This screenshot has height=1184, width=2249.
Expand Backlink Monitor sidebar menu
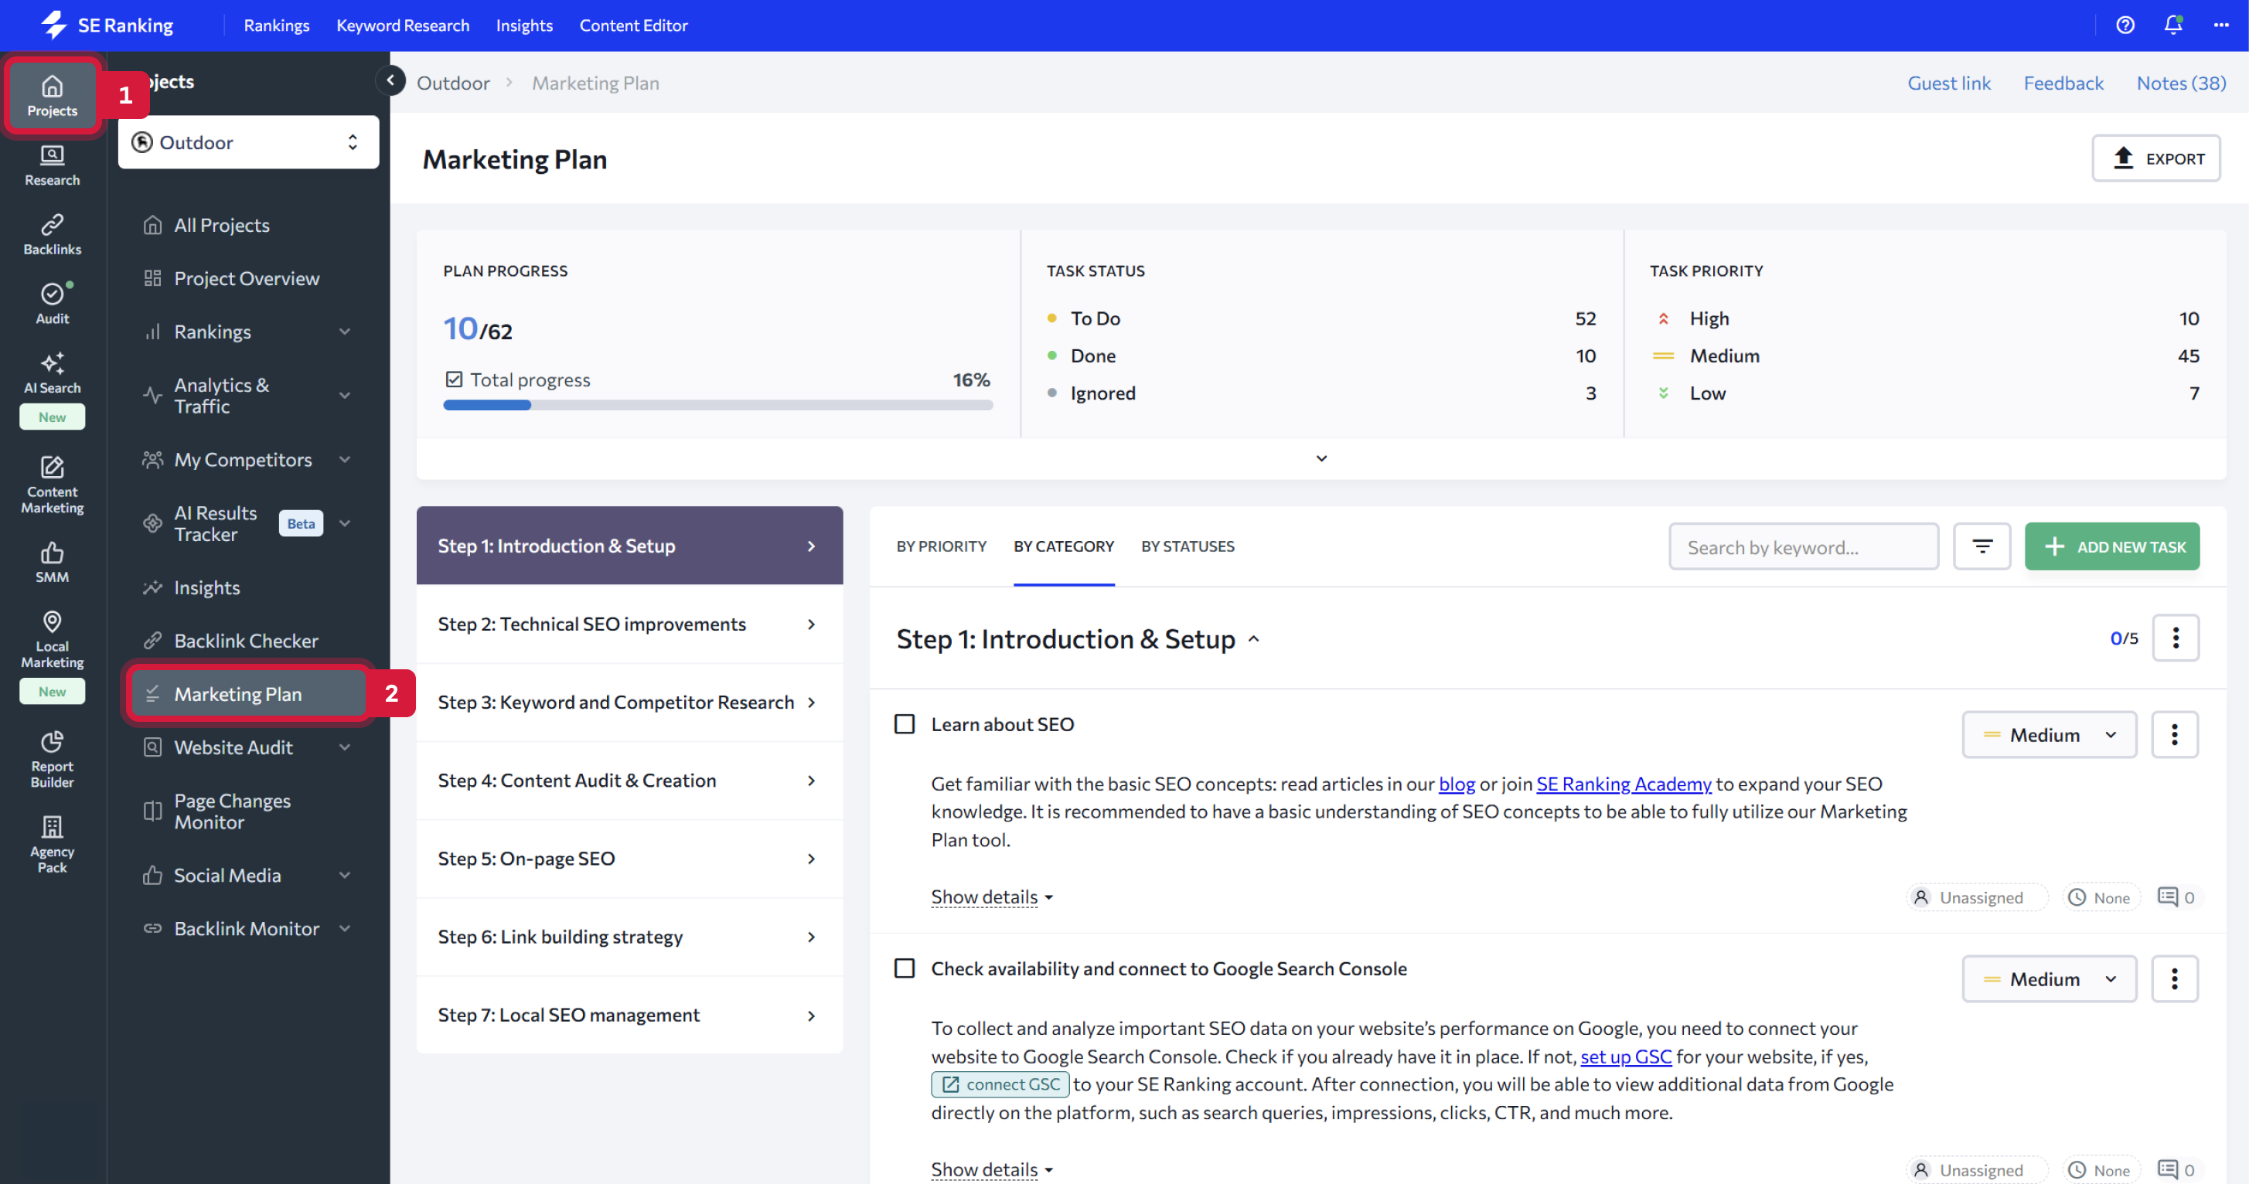click(345, 928)
